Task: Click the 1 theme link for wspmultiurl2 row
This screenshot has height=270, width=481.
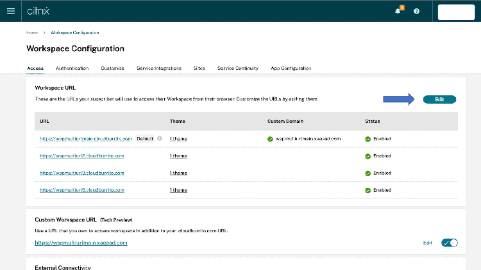Action: point(178,156)
